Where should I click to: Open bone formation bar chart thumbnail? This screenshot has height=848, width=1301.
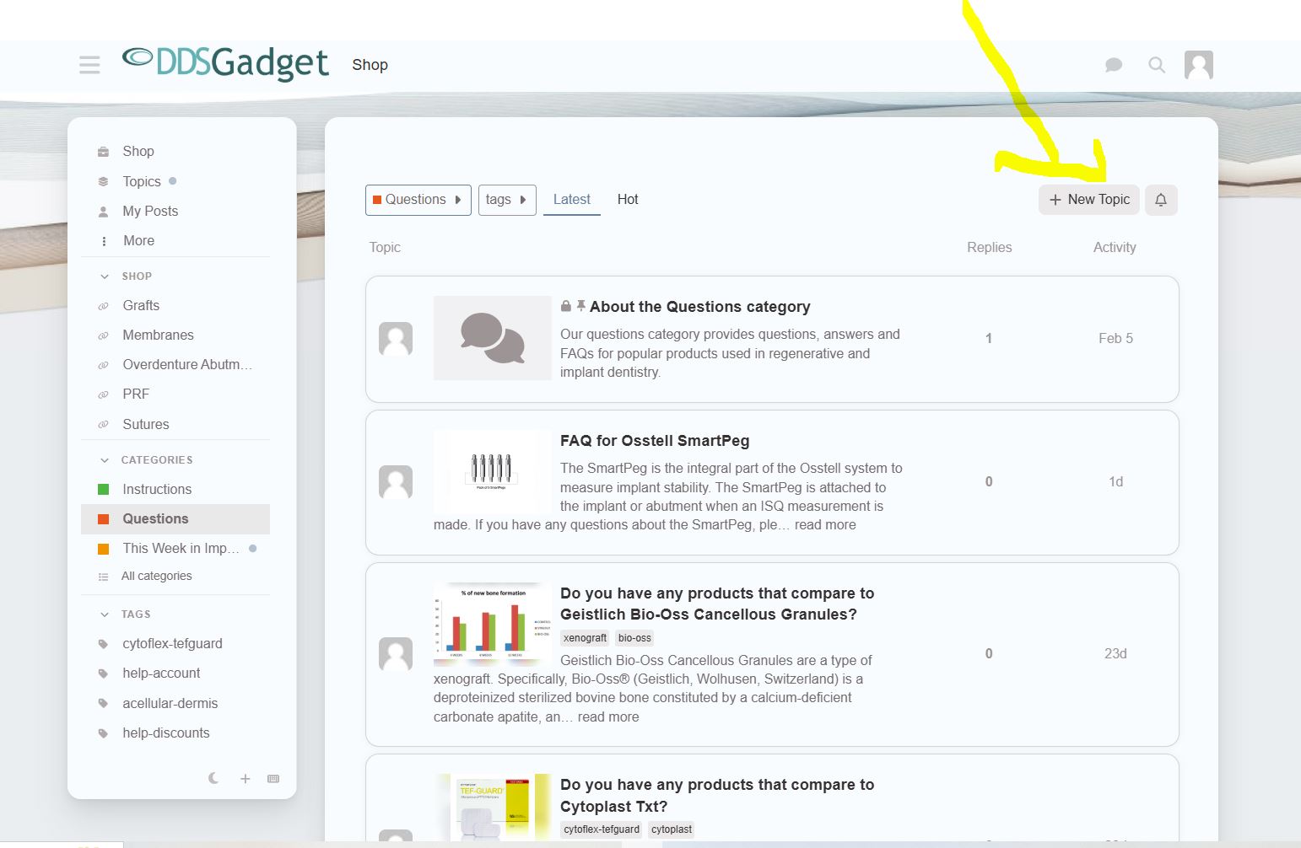pyautogui.click(x=493, y=625)
